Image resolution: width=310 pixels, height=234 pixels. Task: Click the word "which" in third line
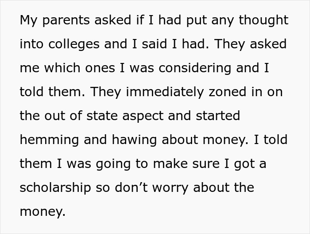click(62, 68)
